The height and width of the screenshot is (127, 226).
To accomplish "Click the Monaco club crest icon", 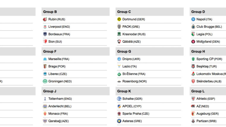I will click(x=45, y=114).
